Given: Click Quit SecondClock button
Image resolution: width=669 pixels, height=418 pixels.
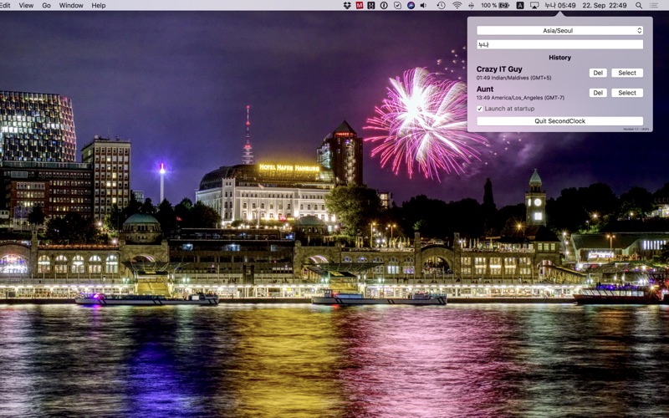Looking at the screenshot, I should pos(559,121).
